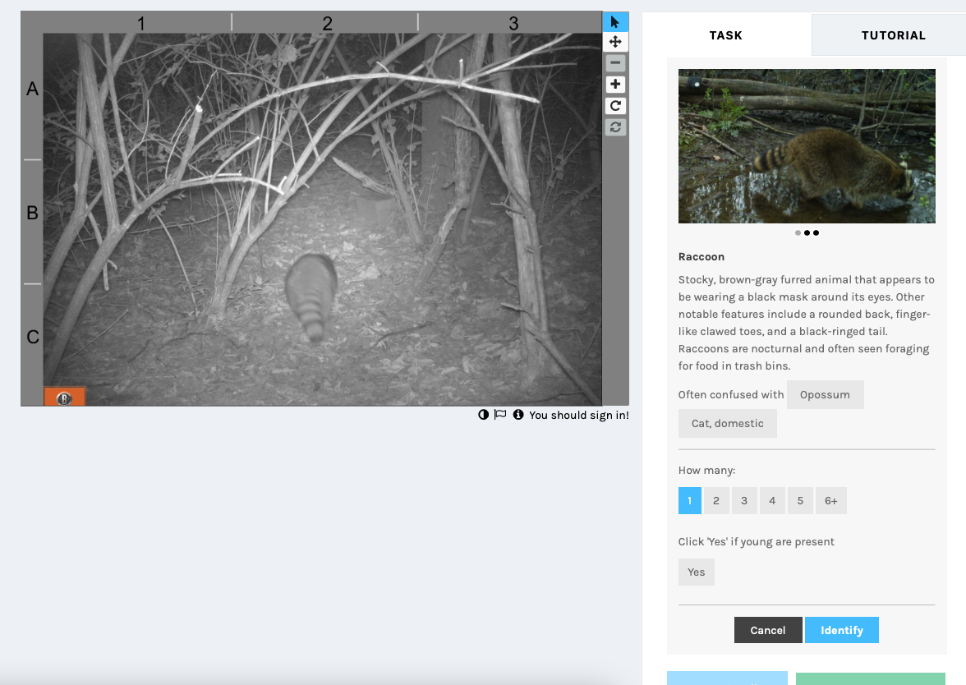Click 'You should sign in!' text

pyautogui.click(x=578, y=416)
